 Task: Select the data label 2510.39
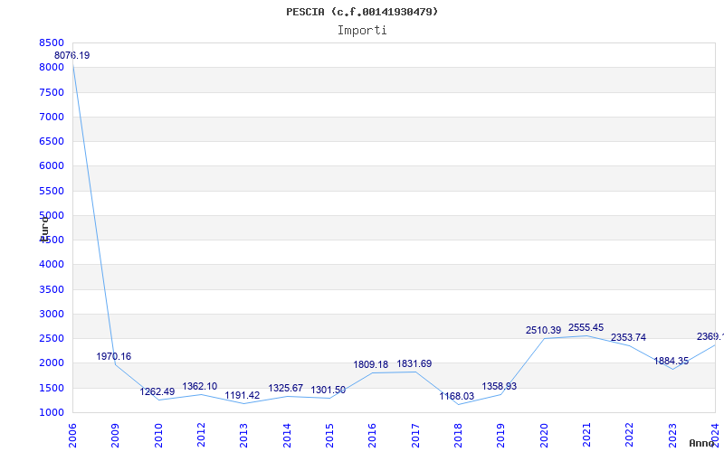click(x=544, y=330)
